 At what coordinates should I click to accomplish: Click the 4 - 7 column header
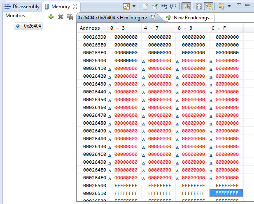pos(158,28)
